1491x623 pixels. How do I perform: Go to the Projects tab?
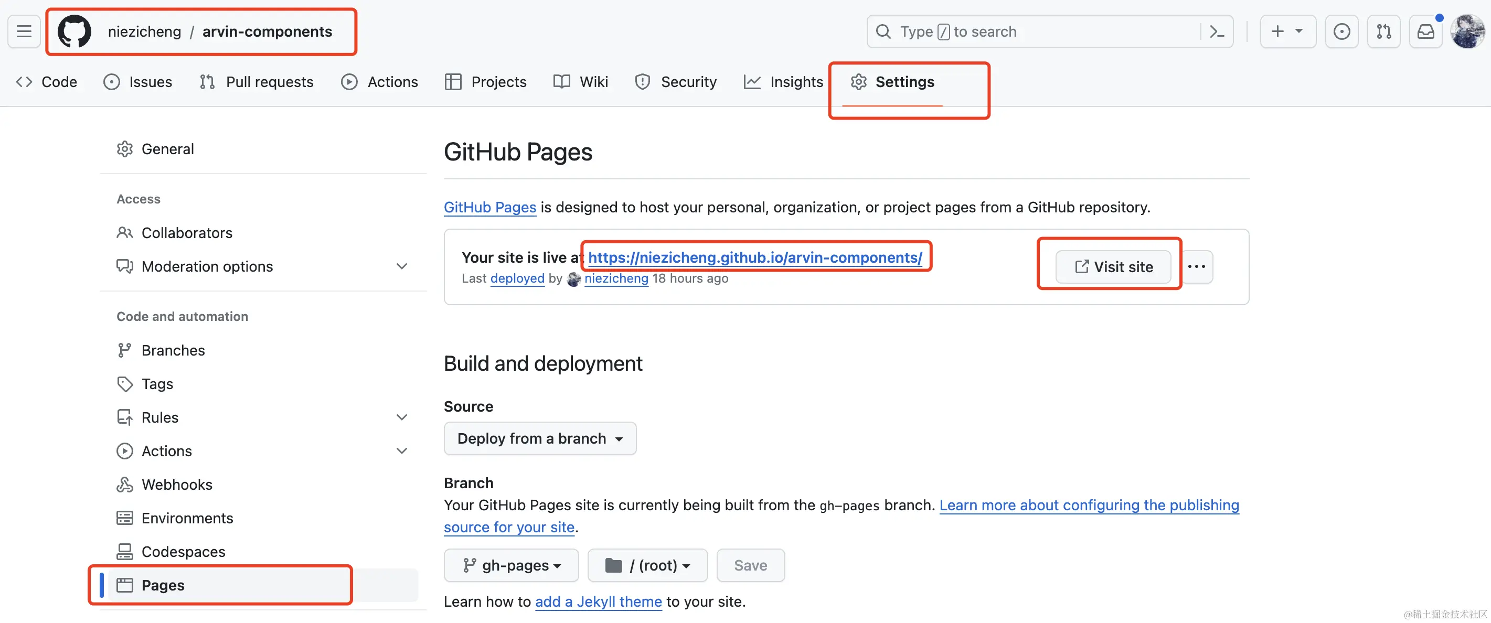coord(486,82)
